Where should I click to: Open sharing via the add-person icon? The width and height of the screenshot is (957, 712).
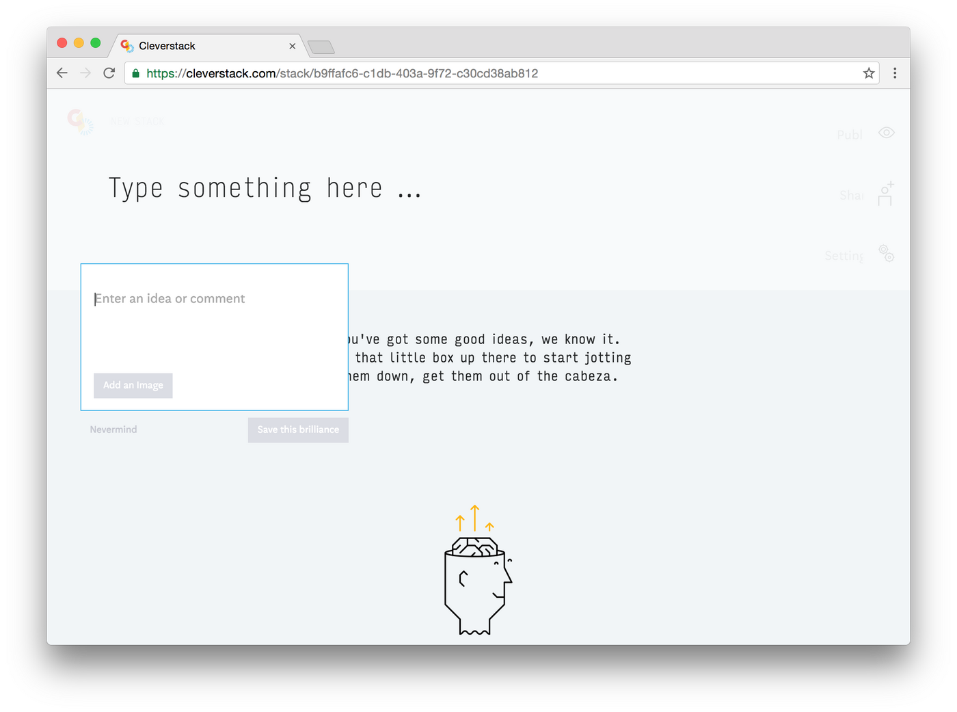885,194
